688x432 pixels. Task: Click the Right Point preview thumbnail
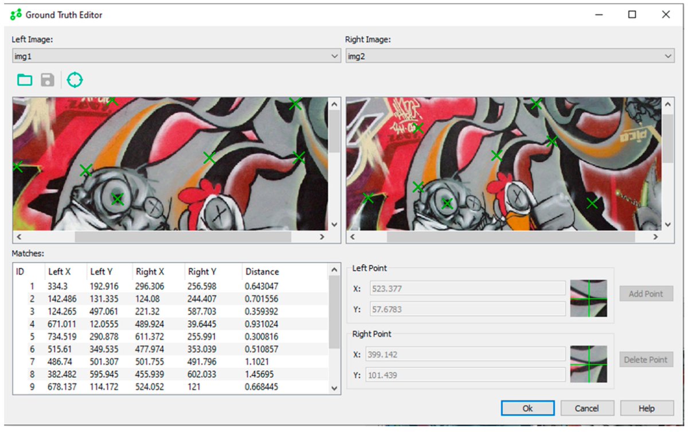[x=589, y=364]
